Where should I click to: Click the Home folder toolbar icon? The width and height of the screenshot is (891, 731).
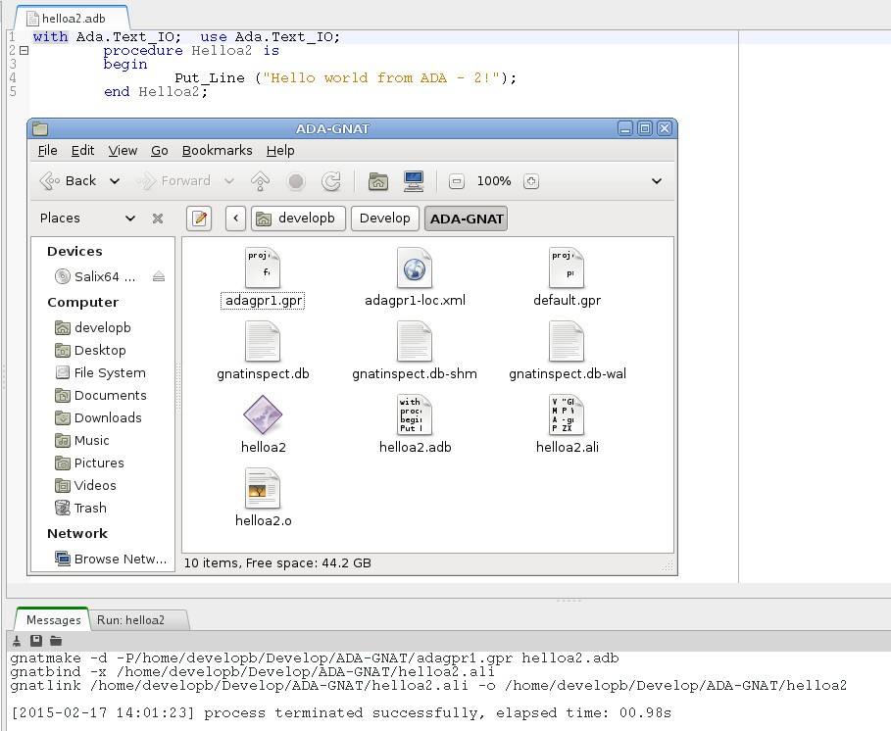(x=377, y=181)
